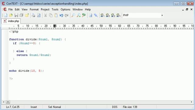Open the Options menu
This screenshot has width=195, height=110.
pos(66,9)
